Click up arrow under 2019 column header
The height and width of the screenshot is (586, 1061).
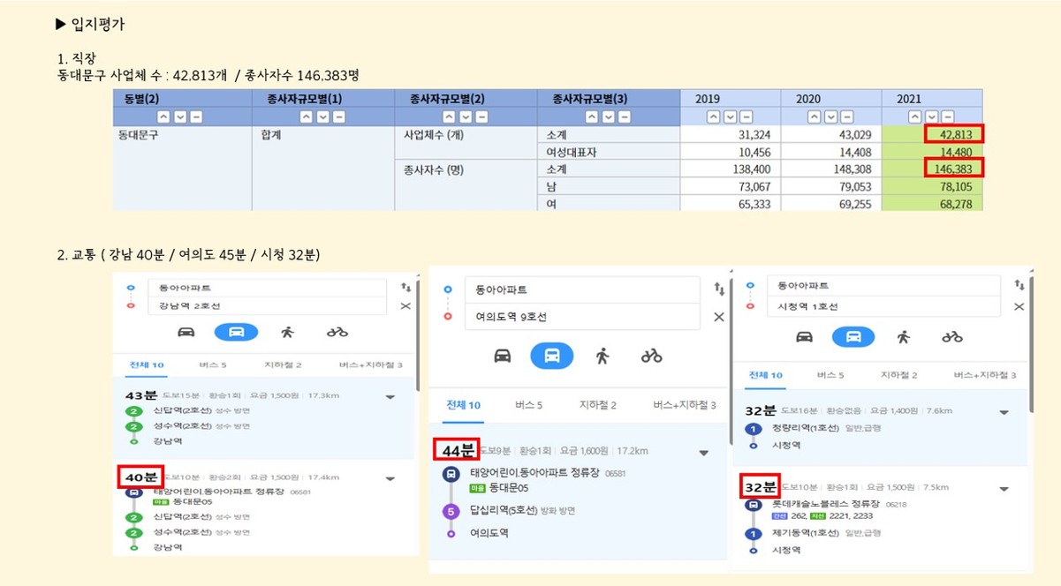click(713, 116)
